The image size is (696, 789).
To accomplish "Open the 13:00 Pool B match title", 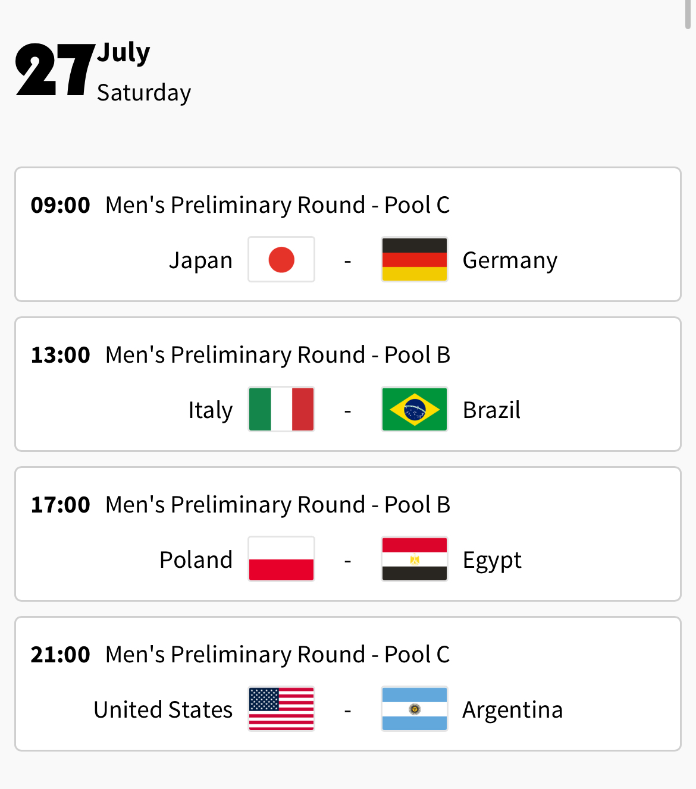I will point(277,355).
